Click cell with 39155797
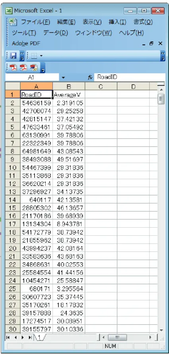This screenshot has width=169, height=354. point(37,329)
